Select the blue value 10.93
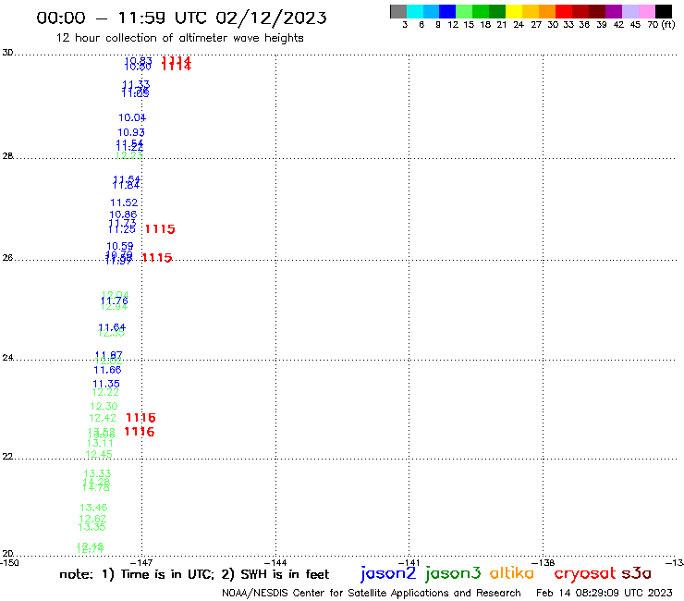 pyautogui.click(x=131, y=132)
